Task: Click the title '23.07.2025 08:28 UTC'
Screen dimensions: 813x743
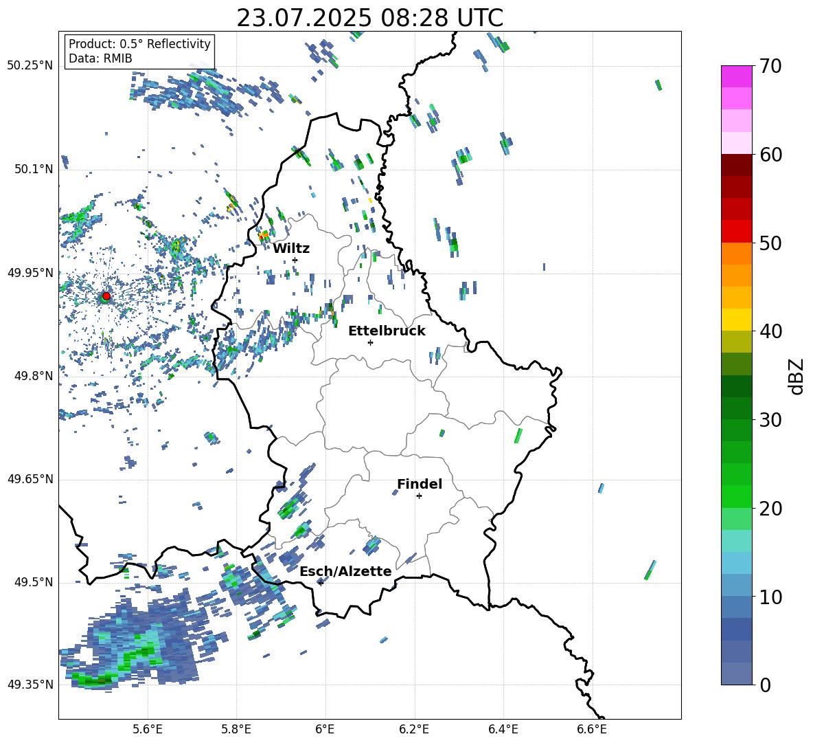Action: coord(369,18)
